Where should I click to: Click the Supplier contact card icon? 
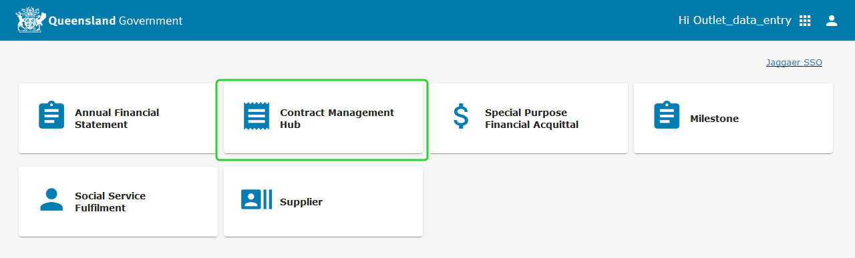pyautogui.click(x=256, y=199)
